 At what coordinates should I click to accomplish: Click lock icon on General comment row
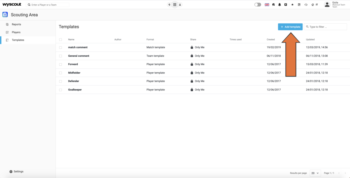[192, 56]
